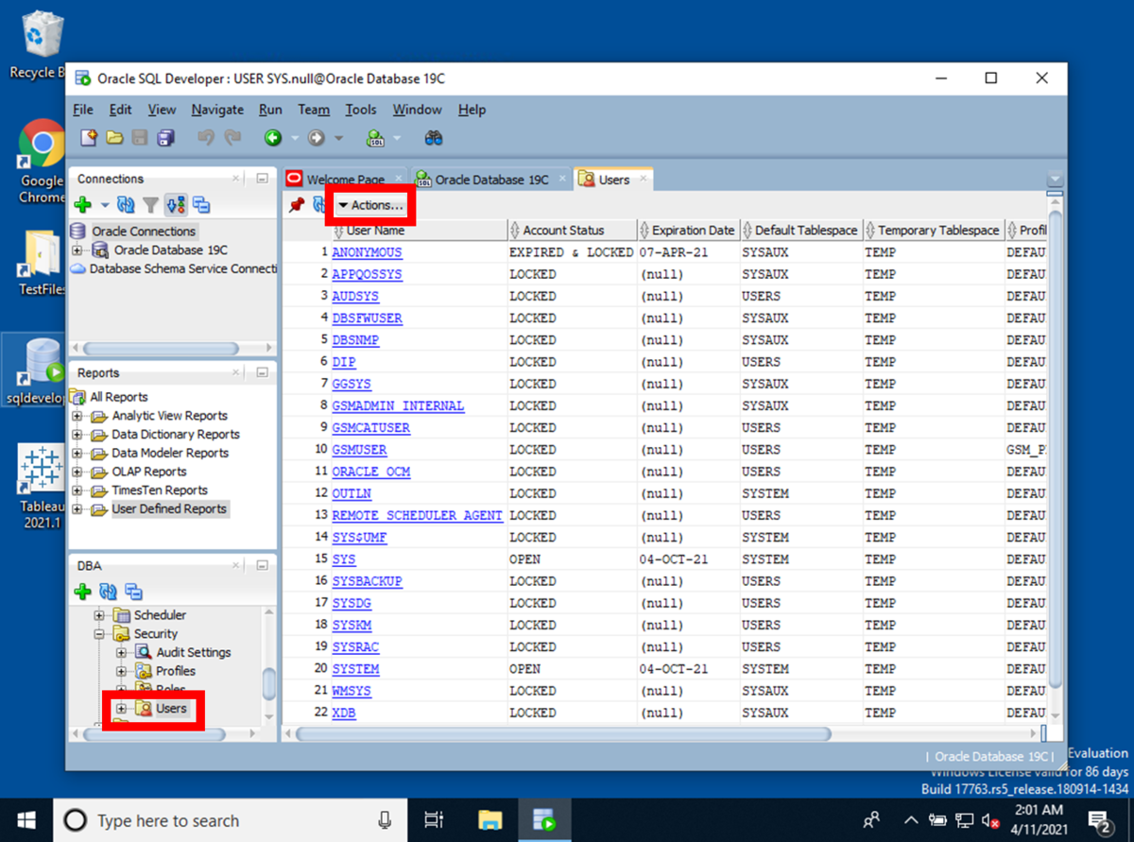Refresh the DBA panel
Screen dimensions: 1134x842
109,593
